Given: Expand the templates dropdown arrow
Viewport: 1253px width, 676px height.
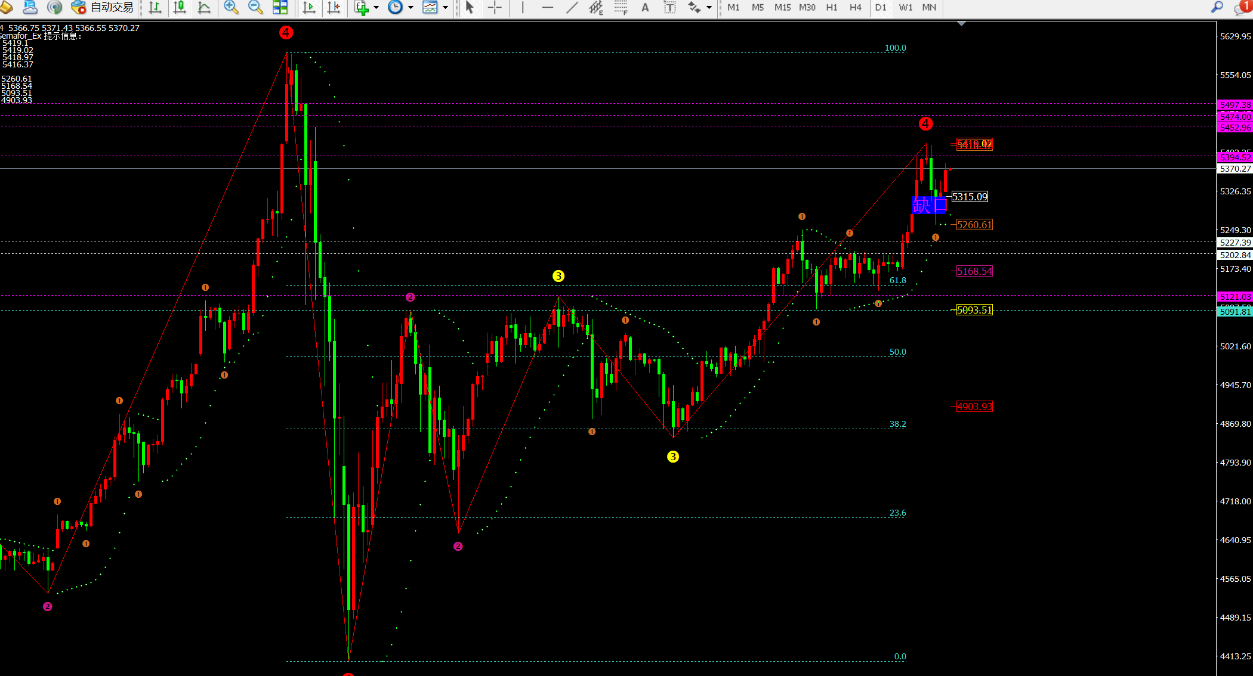Looking at the screenshot, I should [x=445, y=7].
